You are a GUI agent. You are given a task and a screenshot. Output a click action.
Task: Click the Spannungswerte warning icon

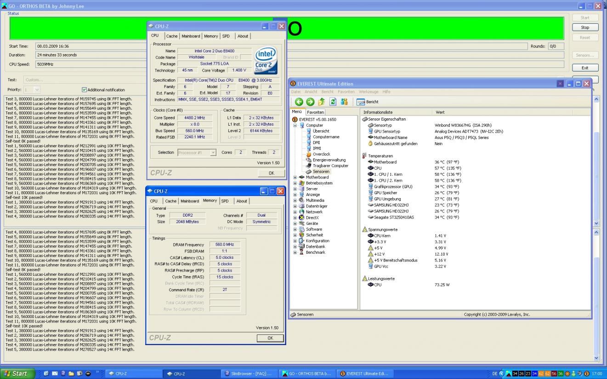pos(365,229)
